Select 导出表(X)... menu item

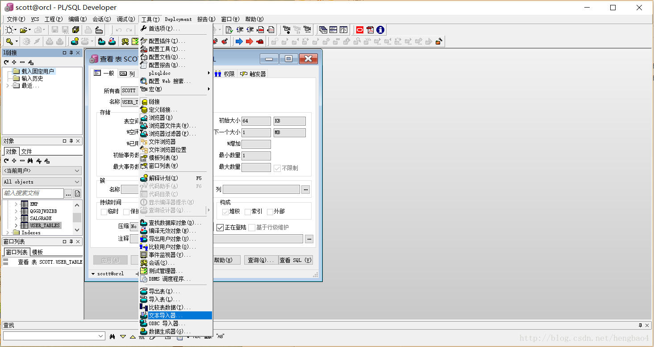(176, 291)
